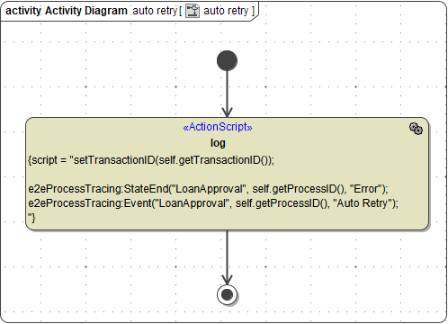The image size is (448, 324).
Task: Click the gears icon on log action
Action: [416, 129]
